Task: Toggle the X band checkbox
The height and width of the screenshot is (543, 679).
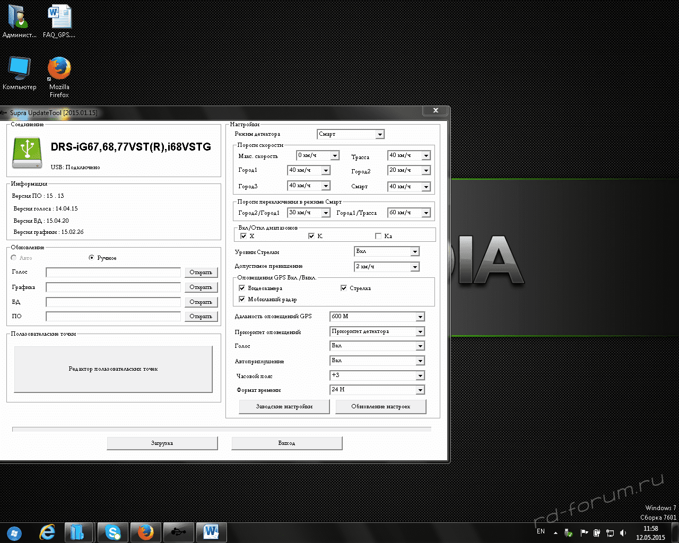Action: coord(243,236)
